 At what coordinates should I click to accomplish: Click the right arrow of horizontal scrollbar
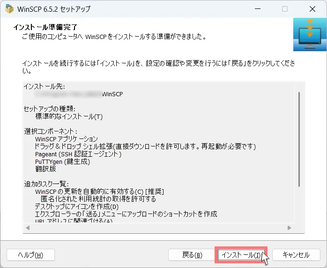click(289, 228)
